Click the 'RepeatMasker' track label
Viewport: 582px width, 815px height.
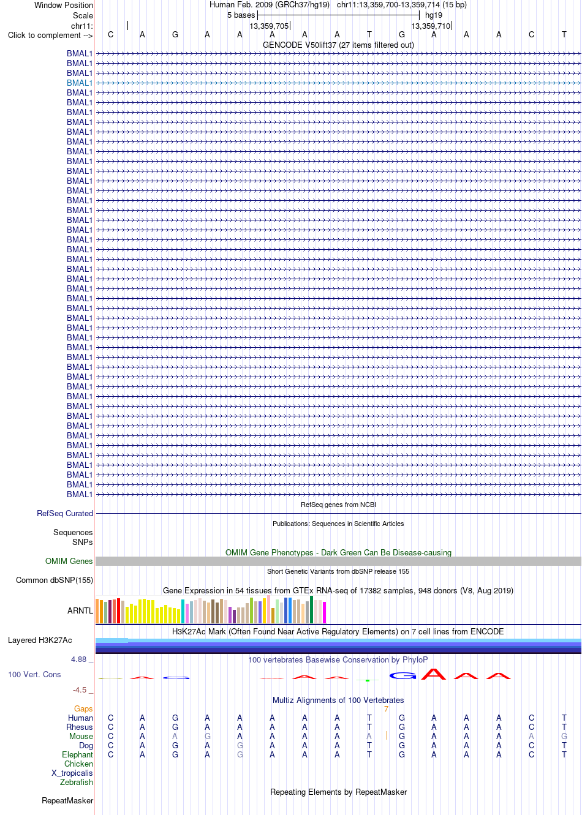[67, 800]
